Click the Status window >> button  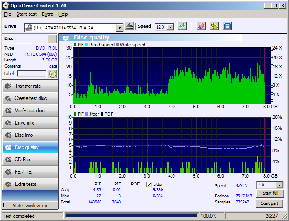pos(30,206)
